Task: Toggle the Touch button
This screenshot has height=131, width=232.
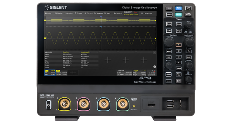Action: tap(169, 14)
